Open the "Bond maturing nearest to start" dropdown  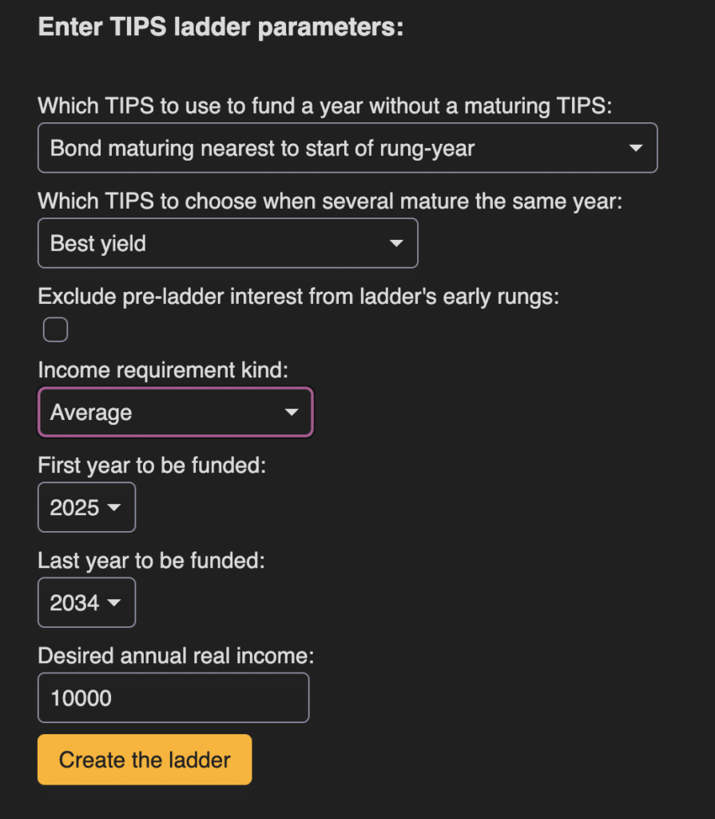[348, 147]
